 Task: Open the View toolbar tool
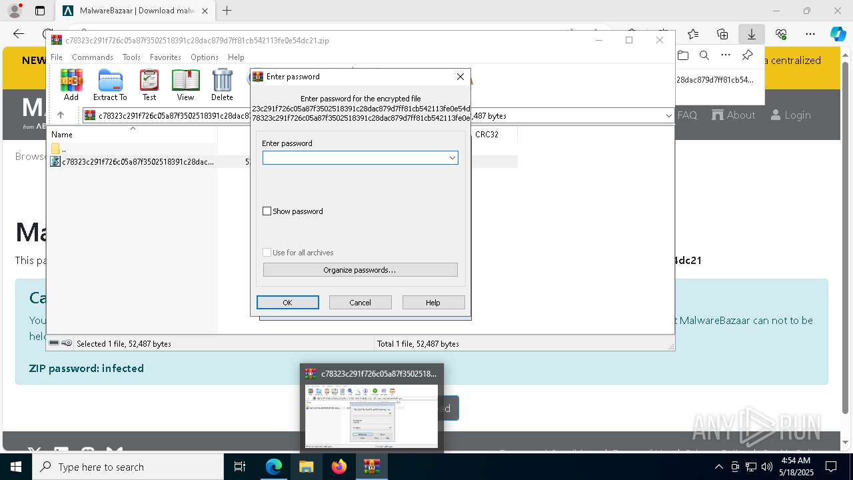(x=185, y=85)
